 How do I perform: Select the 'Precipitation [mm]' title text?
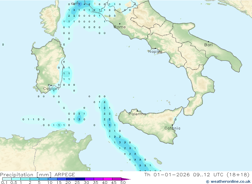[26, 174]
